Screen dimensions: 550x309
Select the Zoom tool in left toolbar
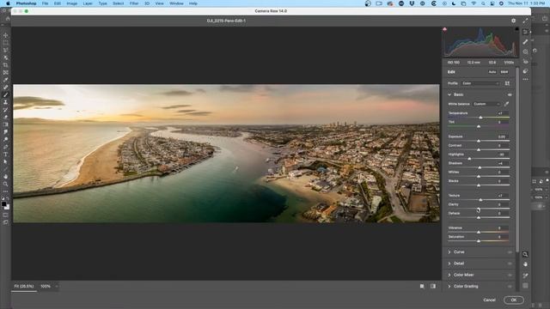click(x=6, y=184)
